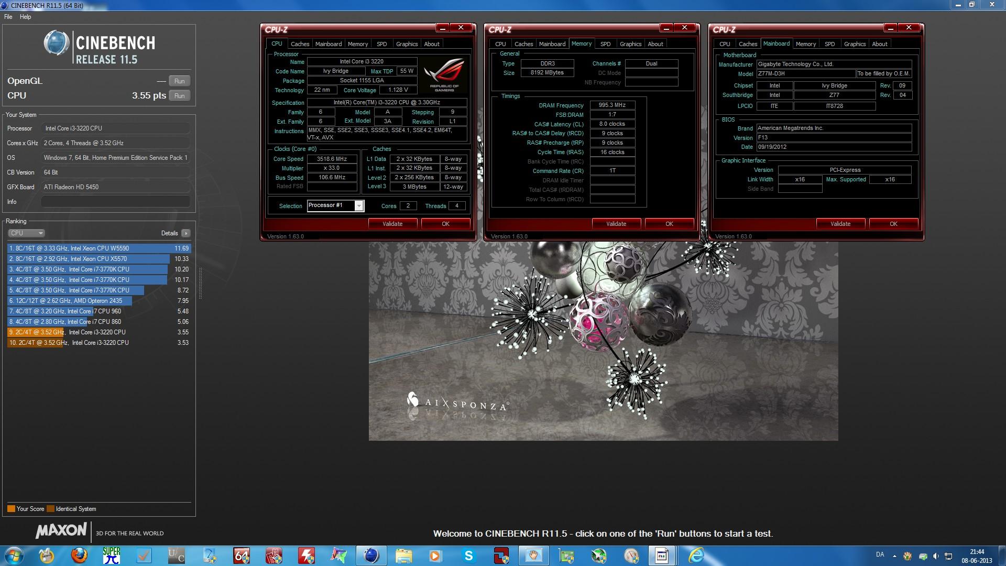Open the hand icon app in taskbar
The image size is (1006, 566).
(533, 556)
